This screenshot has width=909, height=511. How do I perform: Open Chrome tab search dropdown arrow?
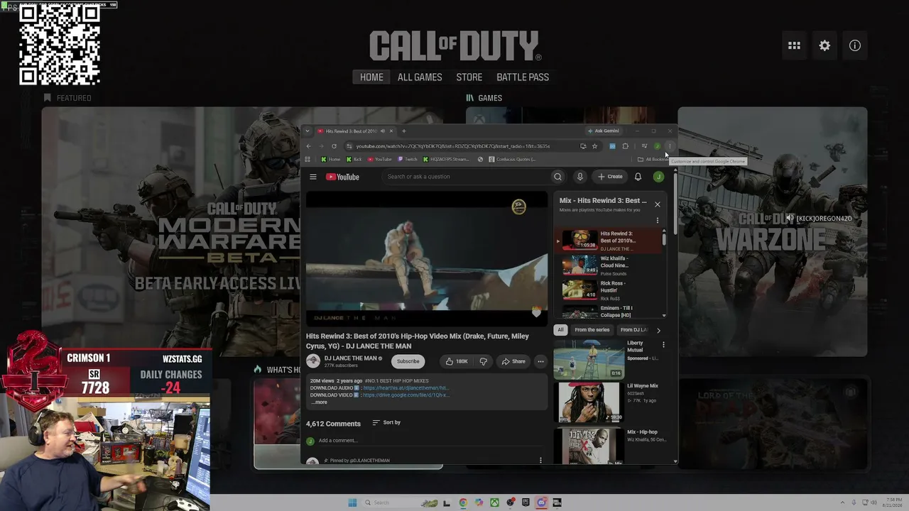point(307,131)
